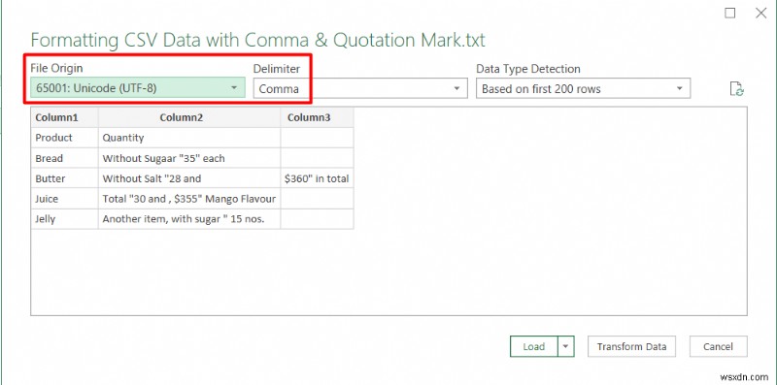777x385 pixels.
Task: Select the Column3 header
Action: click(x=318, y=117)
